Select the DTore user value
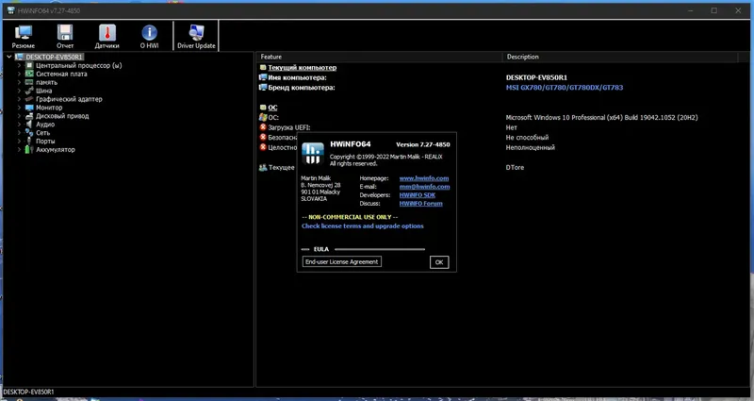Image resolution: width=754 pixels, height=401 pixels. pos(515,167)
